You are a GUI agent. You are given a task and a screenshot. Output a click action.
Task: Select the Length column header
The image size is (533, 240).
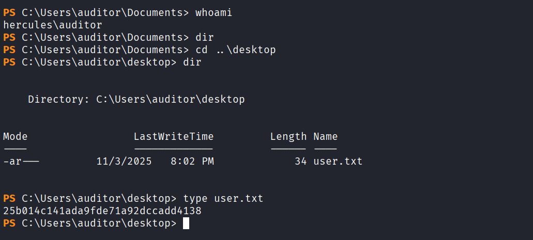(288, 137)
